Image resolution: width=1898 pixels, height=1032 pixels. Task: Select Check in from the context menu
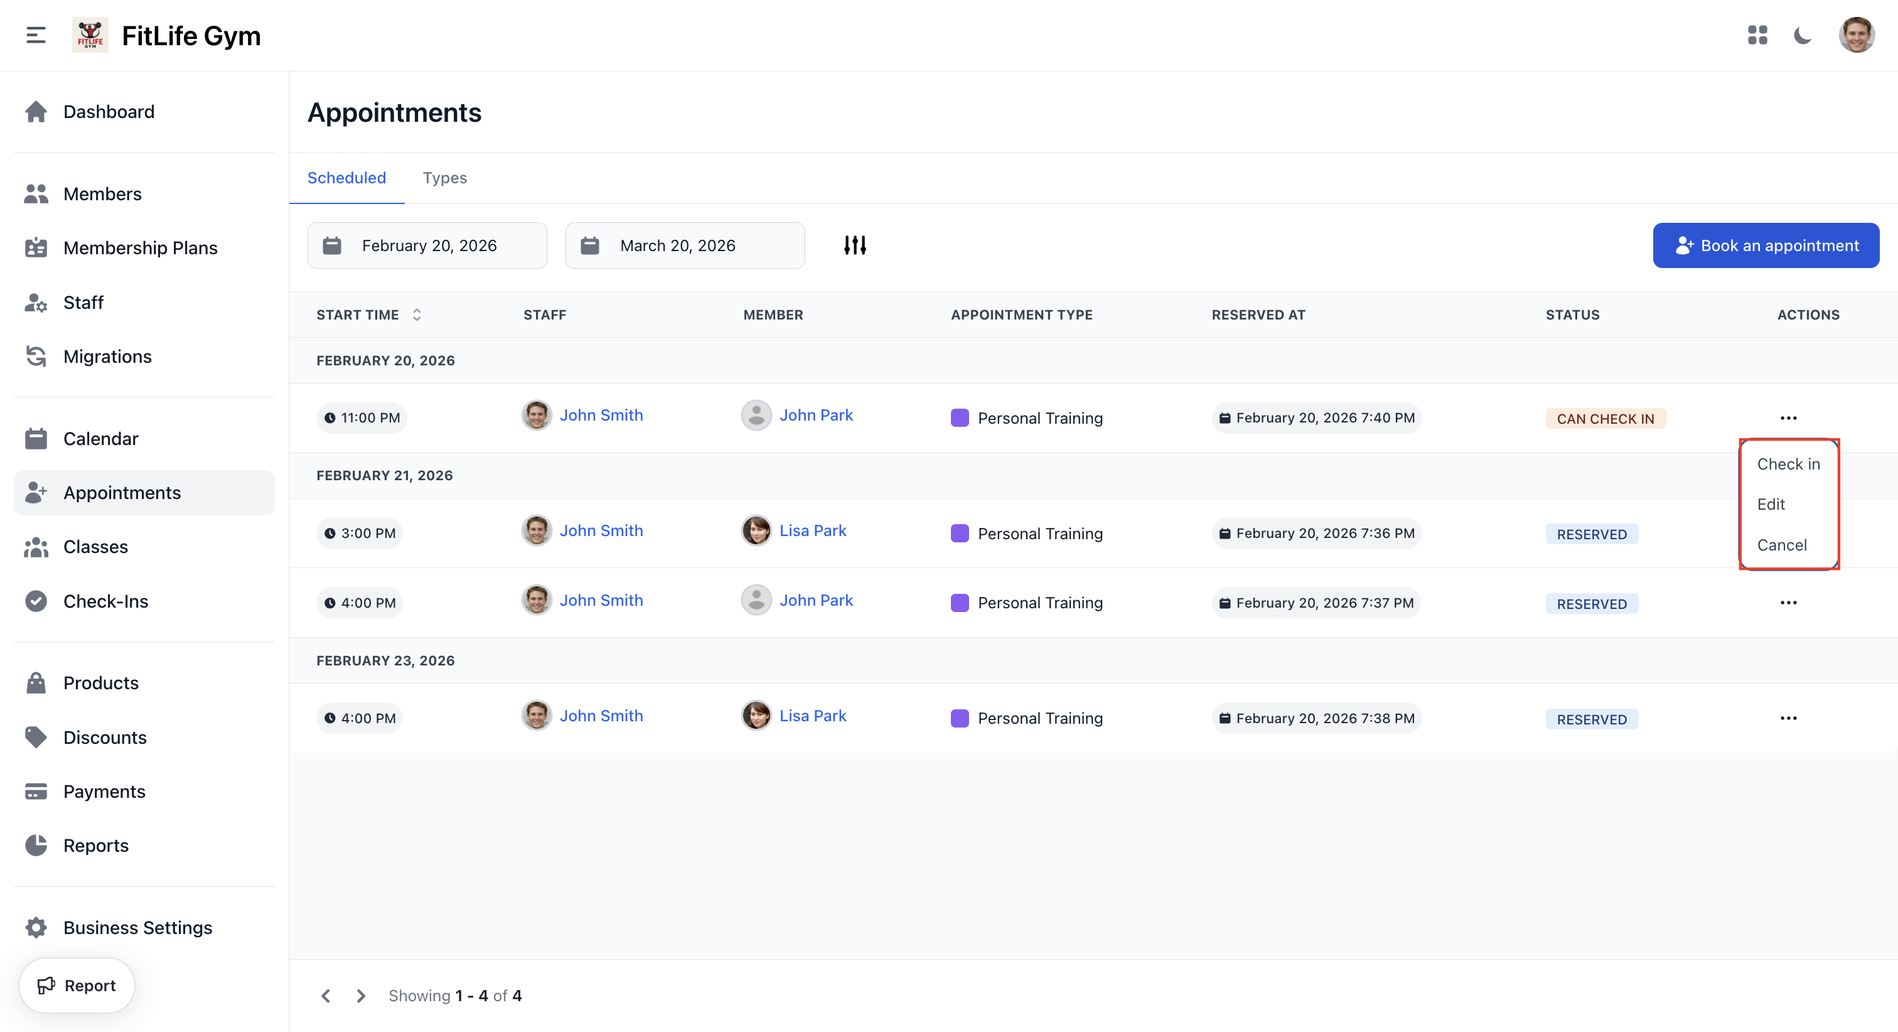[x=1788, y=464]
